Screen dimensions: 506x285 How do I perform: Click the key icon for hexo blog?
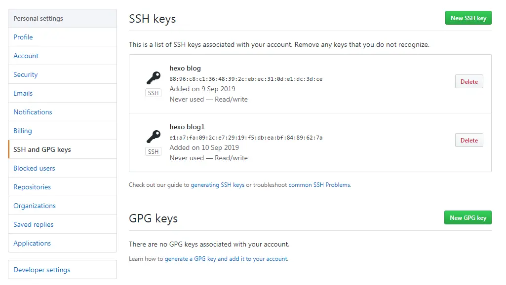[154, 78]
